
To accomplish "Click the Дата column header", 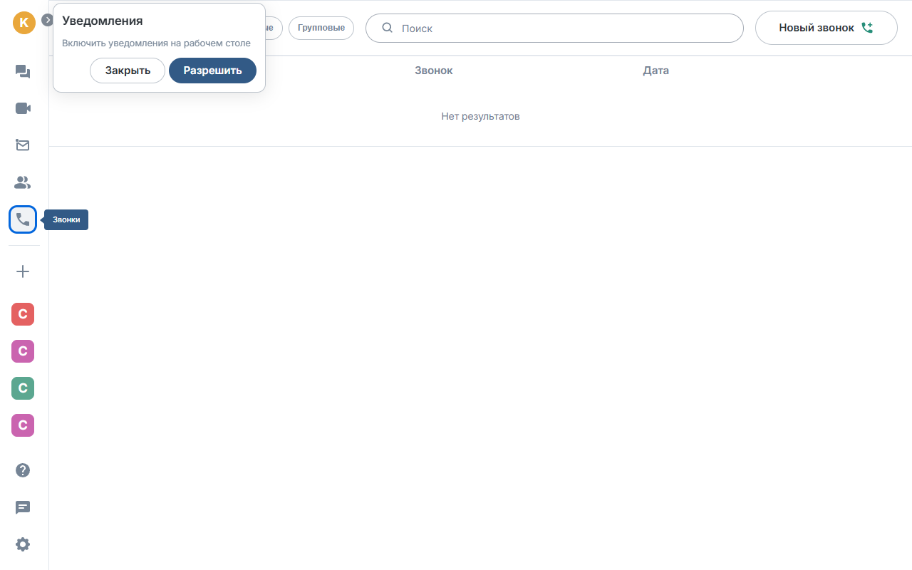I will (x=655, y=71).
